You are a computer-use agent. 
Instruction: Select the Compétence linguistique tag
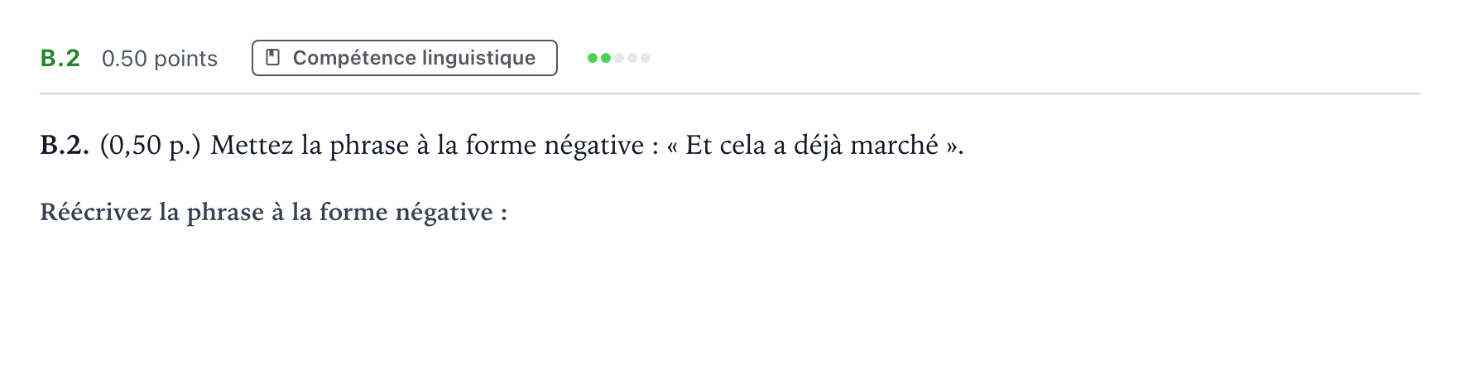click(404, 58)
